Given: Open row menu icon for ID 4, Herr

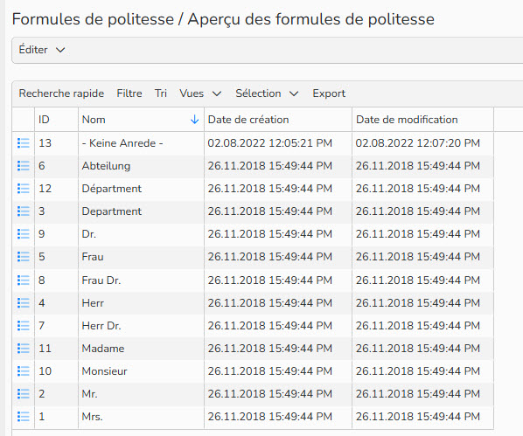Looking at the screenshot, I should click(x=24, y=302).
